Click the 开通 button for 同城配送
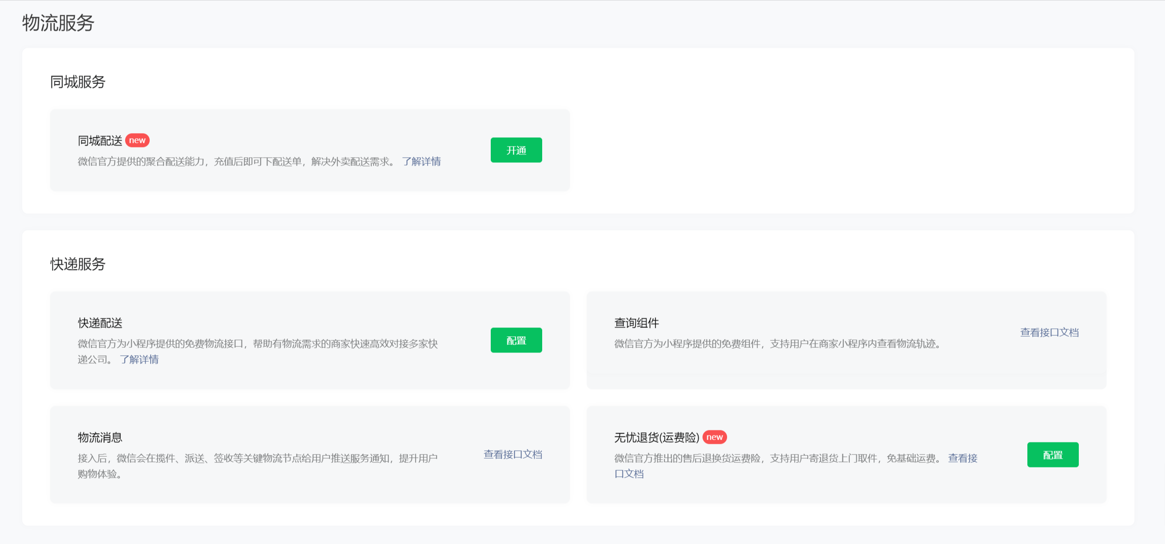 tap(516, 150)
